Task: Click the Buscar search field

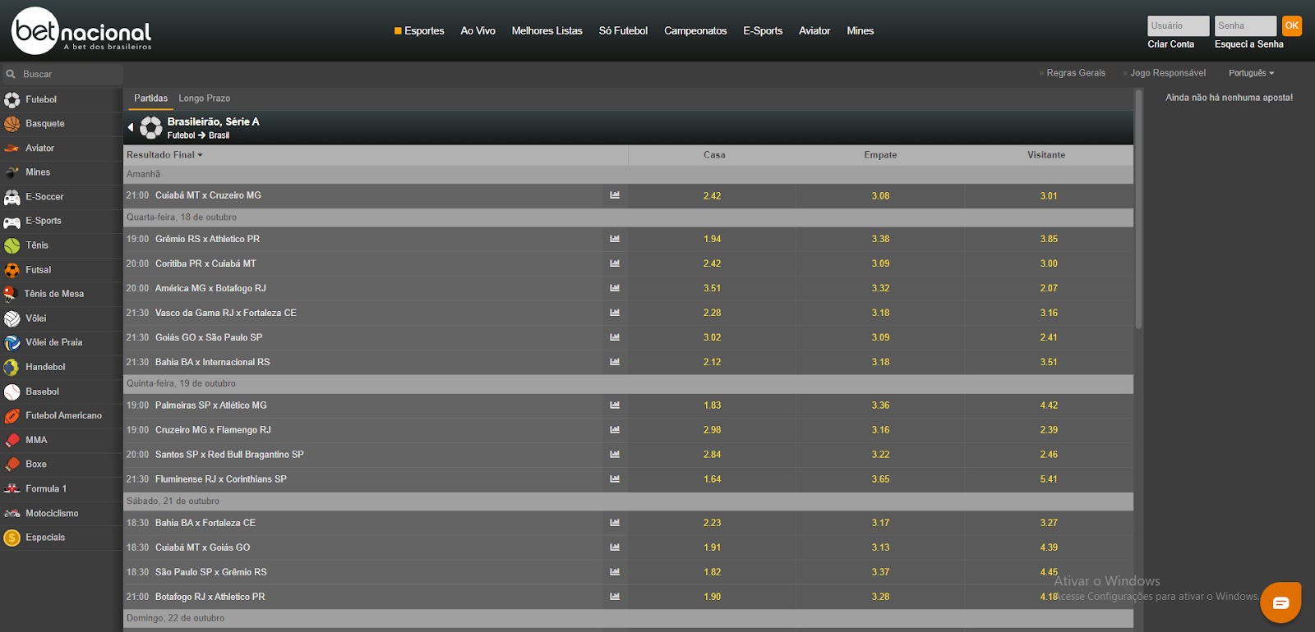Action: [x=62, y=74]
